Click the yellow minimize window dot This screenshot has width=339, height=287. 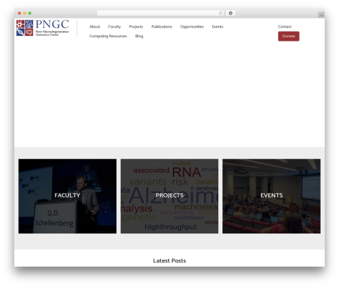[x=24, y=13]
